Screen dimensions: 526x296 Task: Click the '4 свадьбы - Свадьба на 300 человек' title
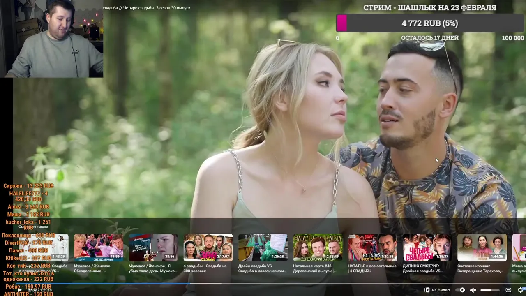pos(205,268)
